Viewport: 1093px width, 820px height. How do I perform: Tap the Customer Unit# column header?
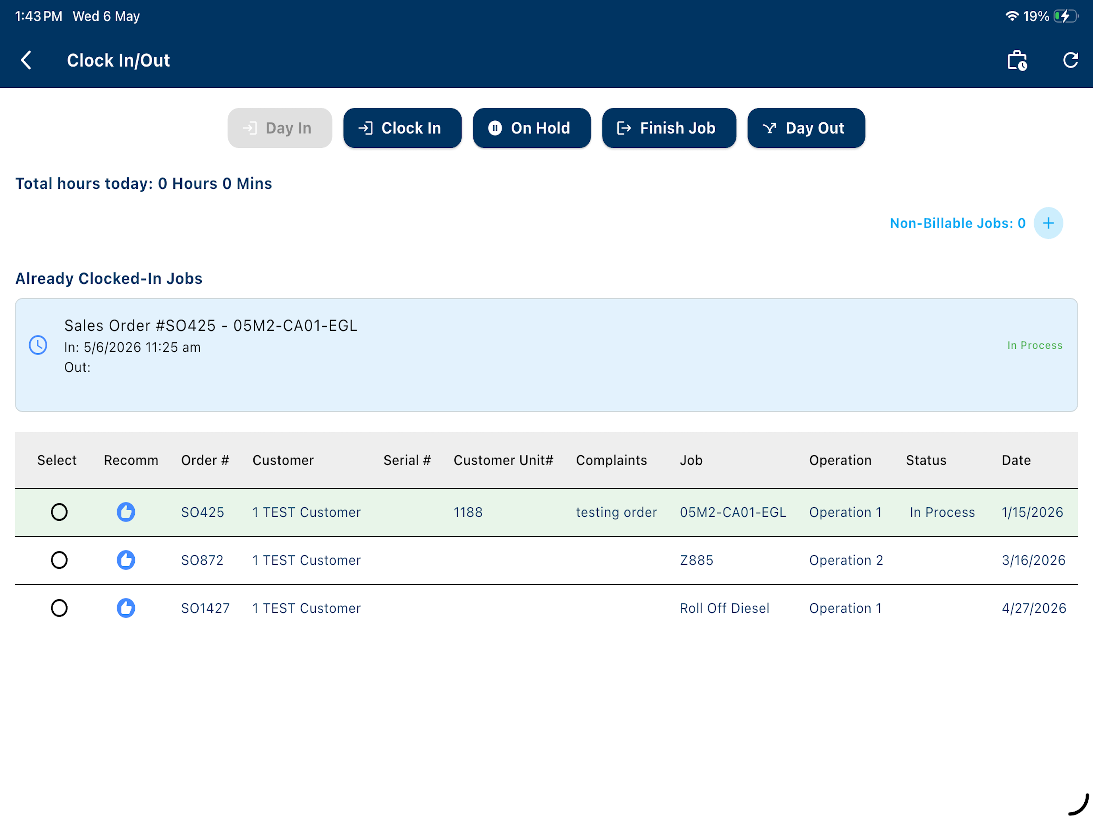point(504,460)
